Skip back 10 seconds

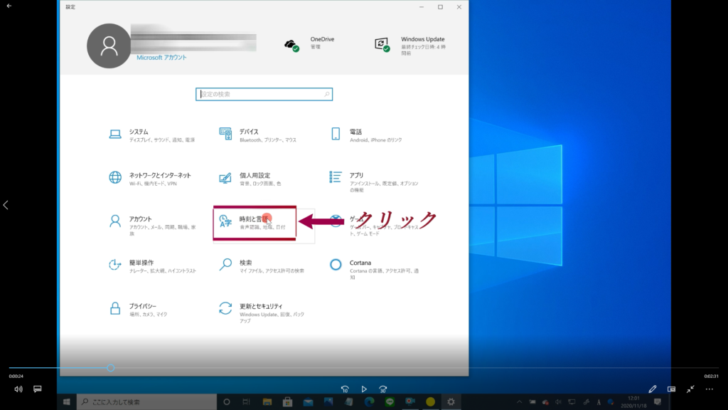[345, 389]
